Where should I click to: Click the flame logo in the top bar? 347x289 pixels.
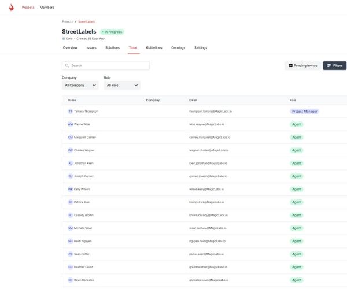tap(12, 8)
